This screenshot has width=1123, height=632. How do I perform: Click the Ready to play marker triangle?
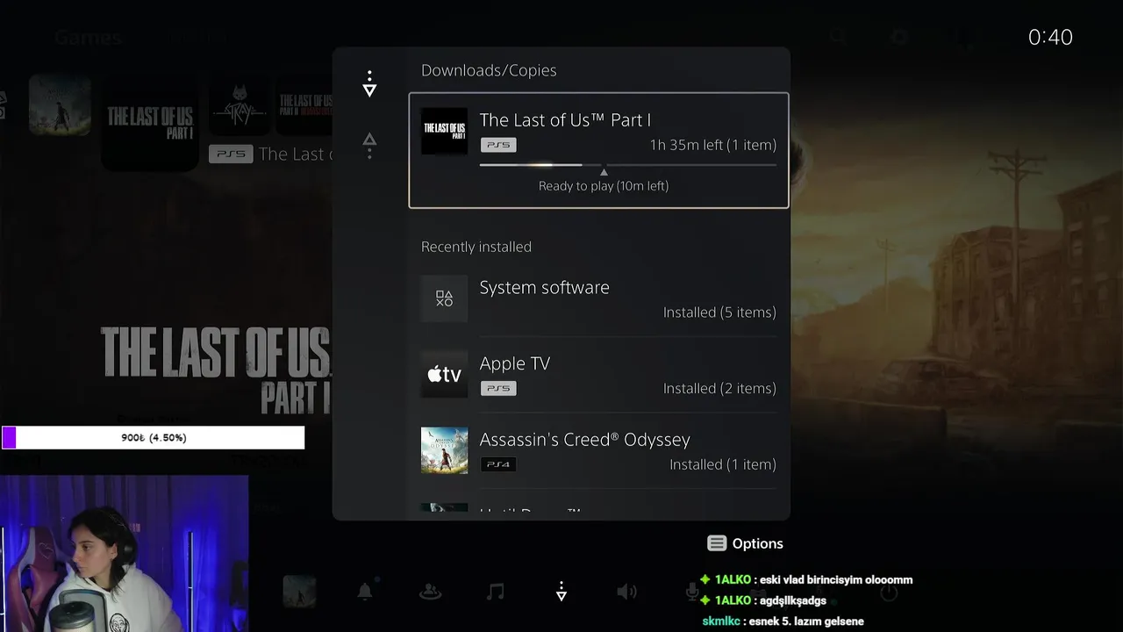[x=604, y=172]
